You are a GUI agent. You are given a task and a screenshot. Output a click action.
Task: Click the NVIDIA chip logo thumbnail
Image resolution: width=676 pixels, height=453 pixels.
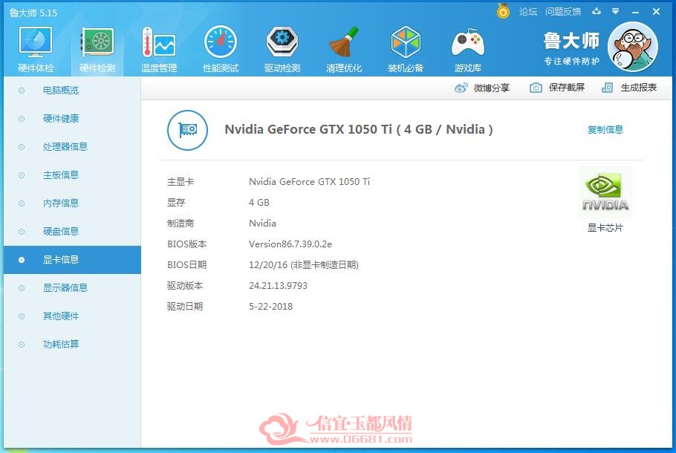click(605, 192)
